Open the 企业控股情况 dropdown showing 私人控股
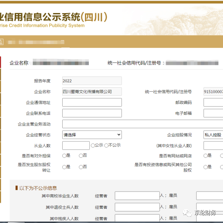The height and width of the screenshot is (223, 223). point(213,134)
